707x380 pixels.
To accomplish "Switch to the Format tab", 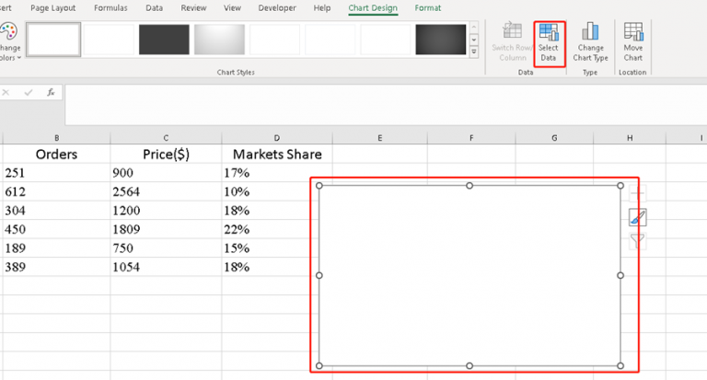I will 427,8.
